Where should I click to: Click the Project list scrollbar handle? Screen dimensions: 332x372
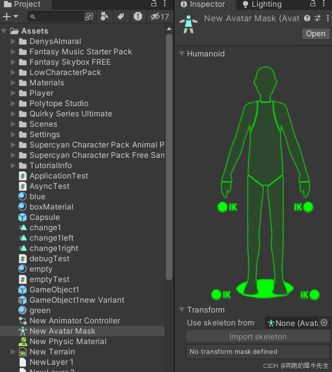pyautogui.click(x=169, y=157)
